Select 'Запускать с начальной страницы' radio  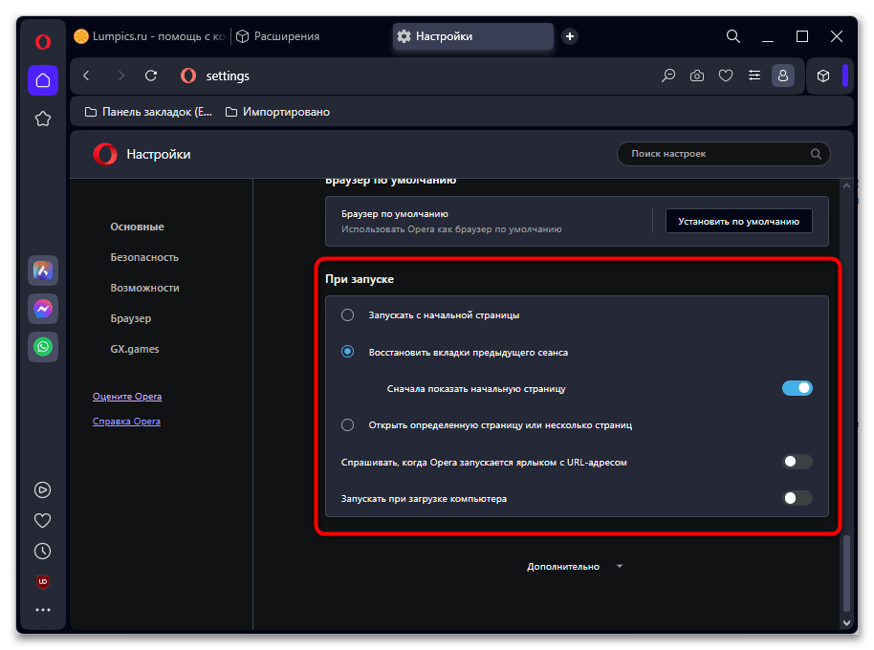[x=347, y=315]
